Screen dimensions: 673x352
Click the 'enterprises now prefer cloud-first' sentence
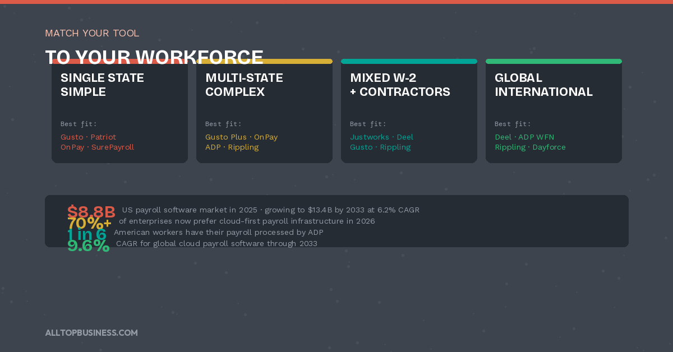tap(247, 221)
